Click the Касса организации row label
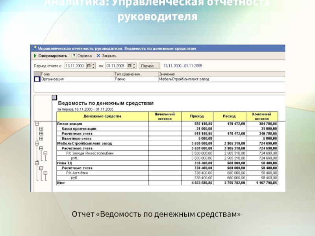Viewport: 315px width, 236px height. [x=79, y=129]
